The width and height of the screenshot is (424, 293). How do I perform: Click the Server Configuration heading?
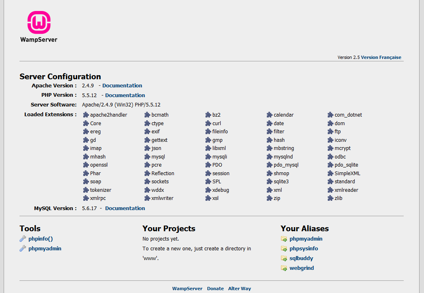60,76
